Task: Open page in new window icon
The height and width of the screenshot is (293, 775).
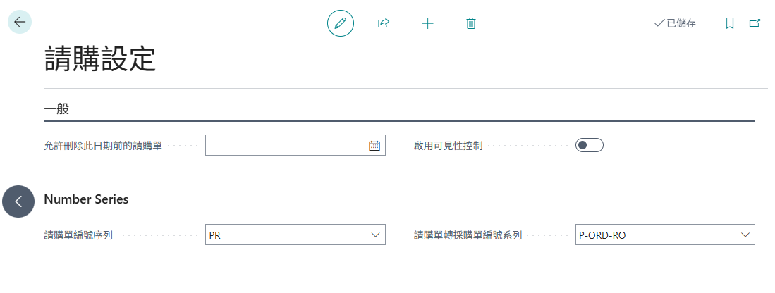Action: click(x=755, y=23)
